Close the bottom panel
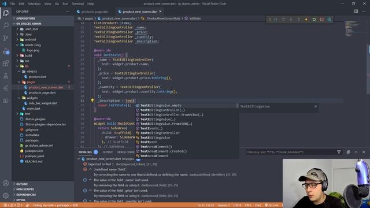 click(364, 152)
